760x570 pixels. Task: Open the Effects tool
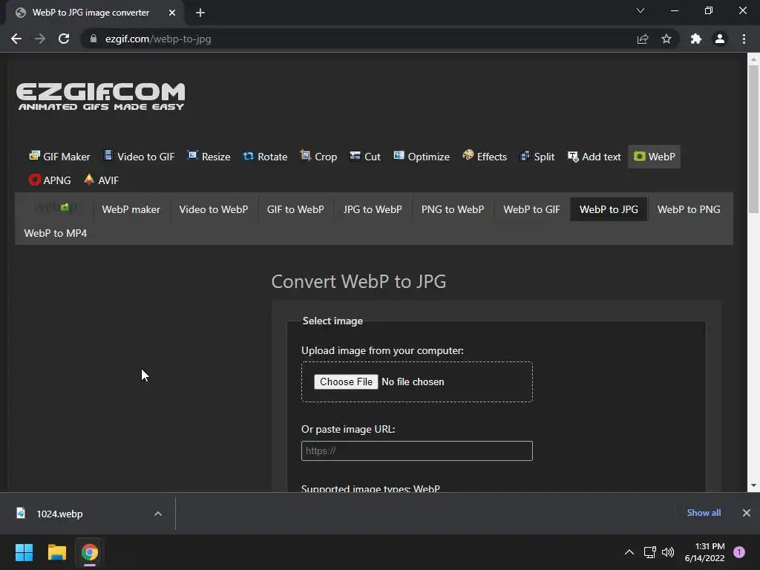click(x=485, y=157)
